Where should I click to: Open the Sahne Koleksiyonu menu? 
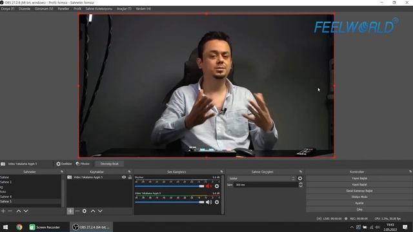tap(99, 8)
